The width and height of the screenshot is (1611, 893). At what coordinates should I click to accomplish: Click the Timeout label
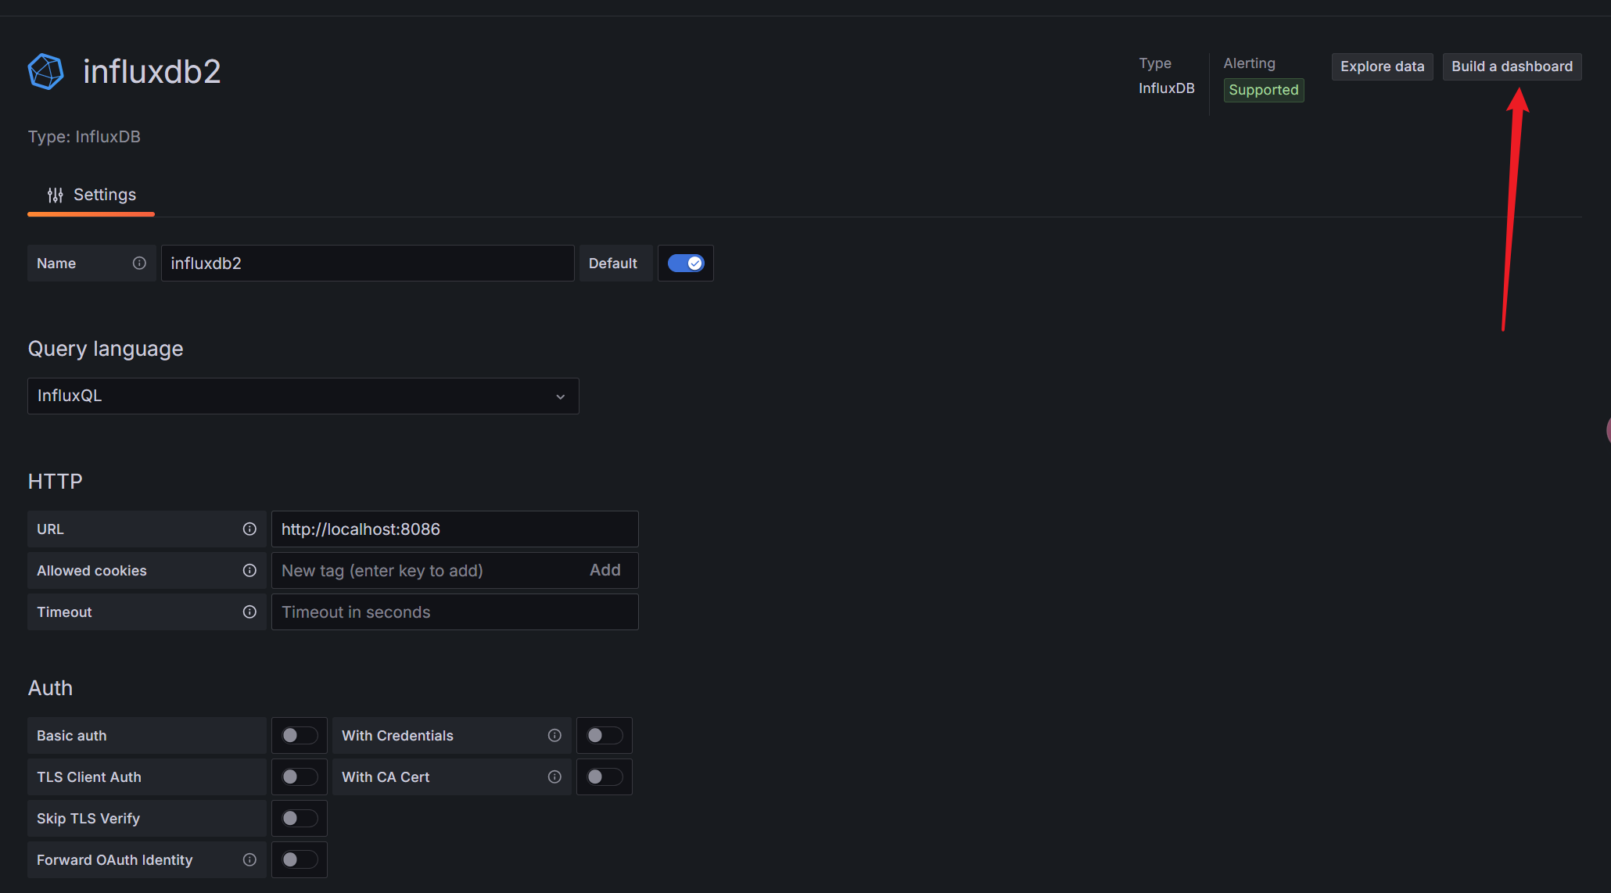[x=64, y=612]
